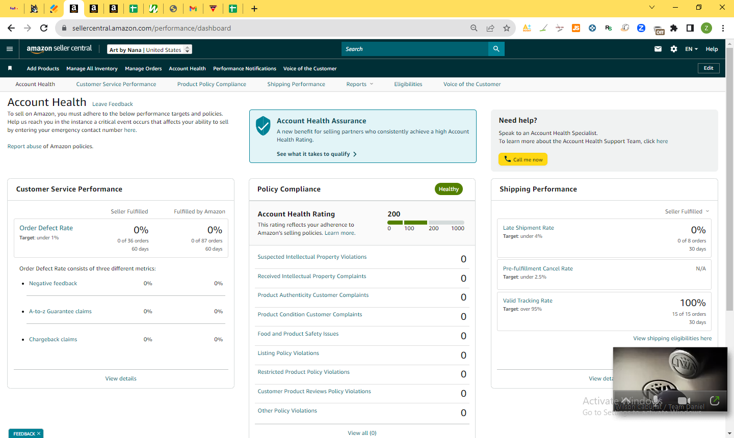The height and width of the screenshot is (438, 734).
Task: Open the Negative feedback link
Action: 53,283
